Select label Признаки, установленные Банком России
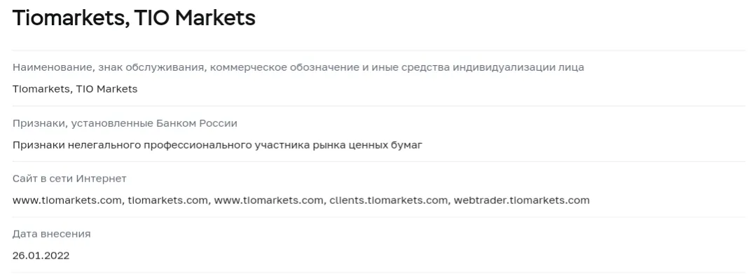 [x=125, y=123]
